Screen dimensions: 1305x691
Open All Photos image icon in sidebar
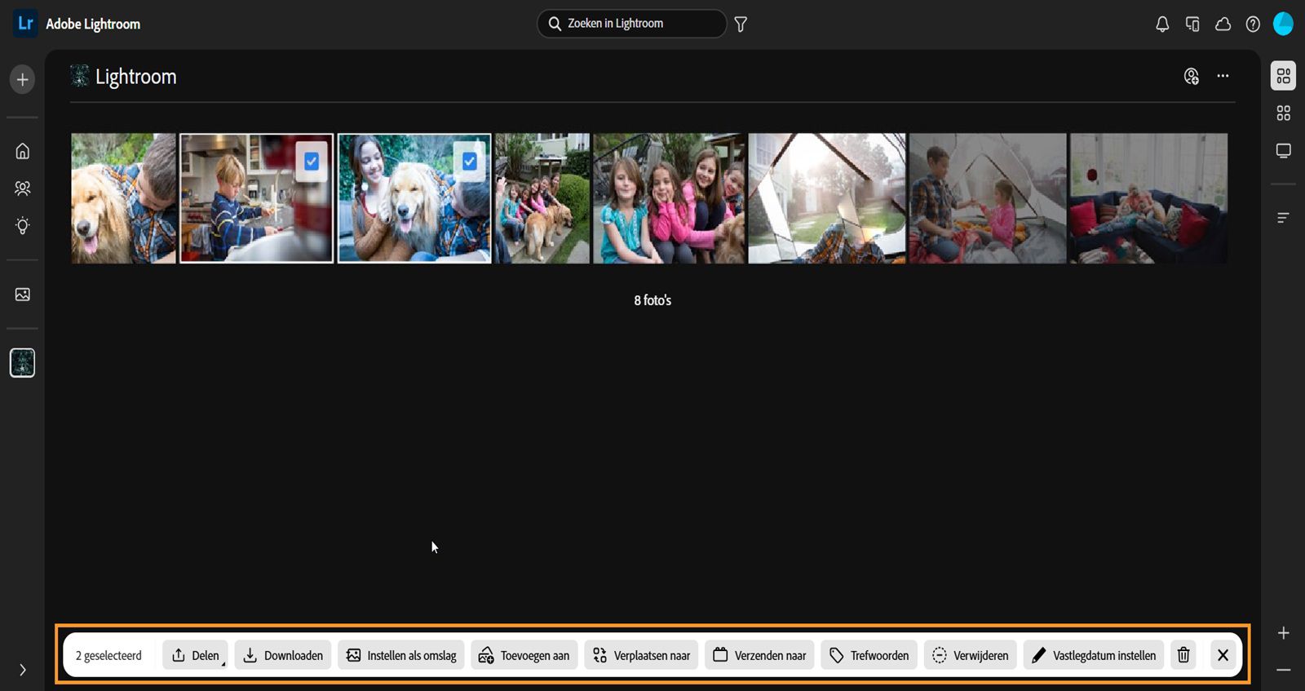[23, 295]
